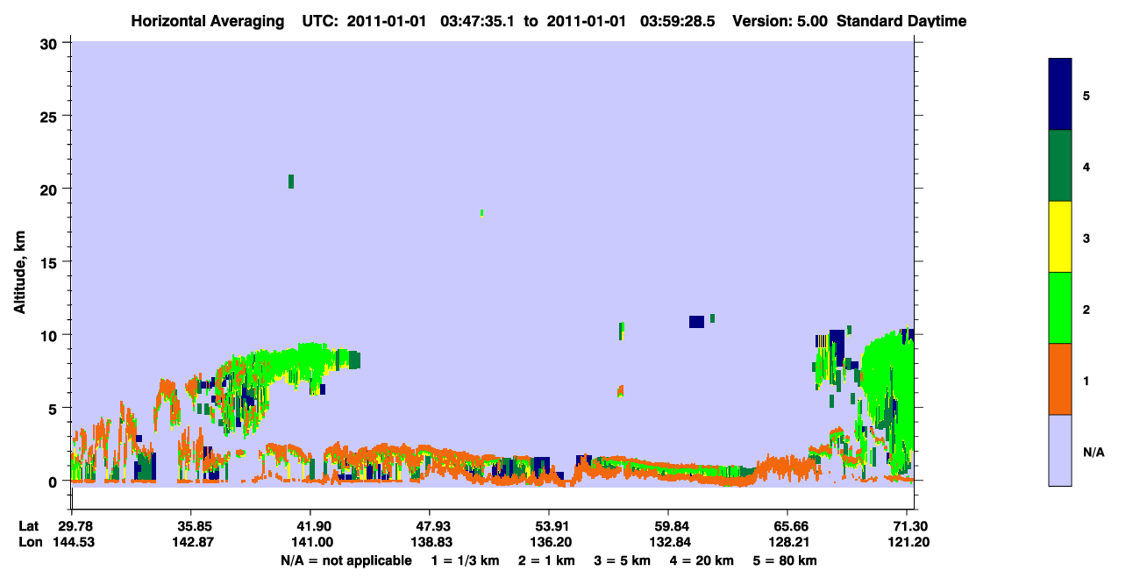1140x585 pixels.
Task: Click longitude value 141.00
Action: [310, 542]
